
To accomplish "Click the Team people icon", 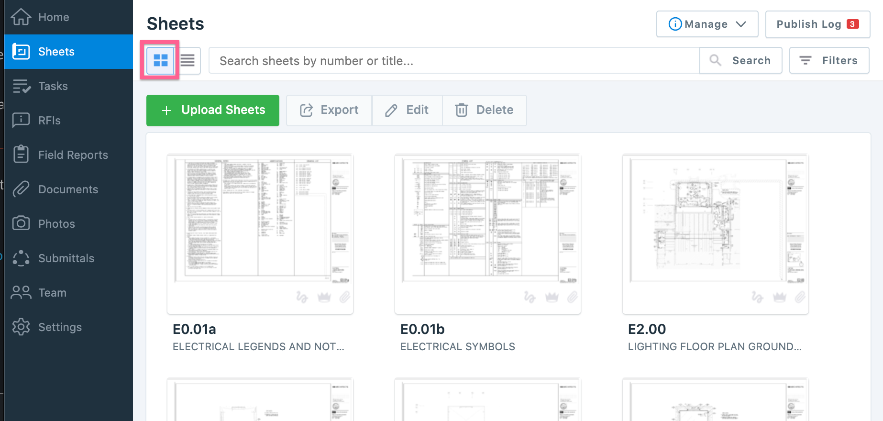I will click(x=21, y=292).
